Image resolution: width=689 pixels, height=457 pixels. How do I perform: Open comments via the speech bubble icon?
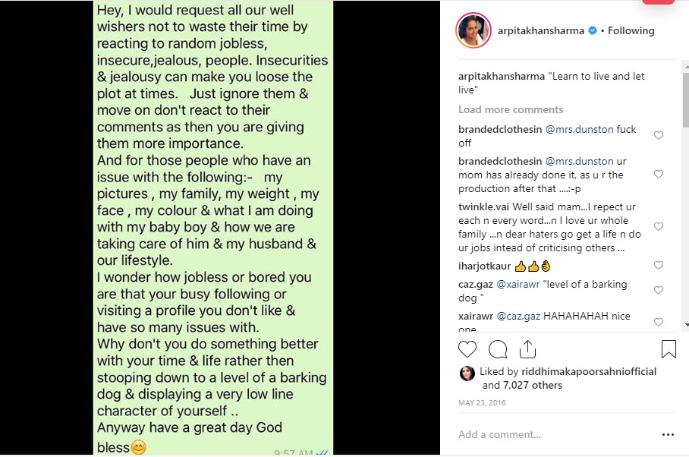pos(498,349)
